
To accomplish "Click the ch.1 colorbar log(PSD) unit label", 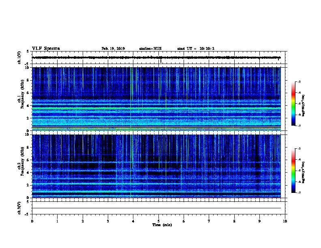I will (x=304, y=106).
